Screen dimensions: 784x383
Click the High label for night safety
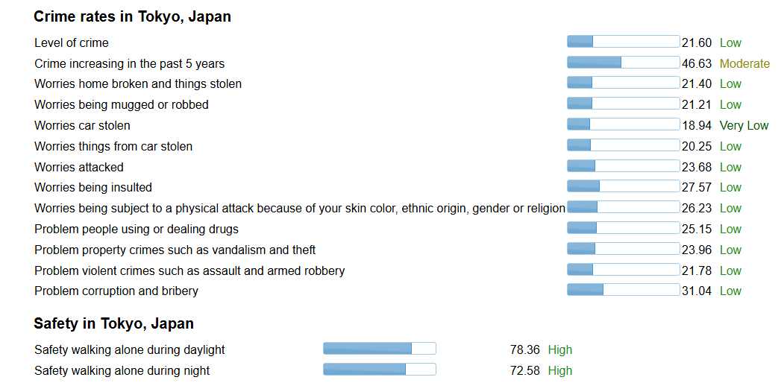pyautogui.click(x=560, y=370)
